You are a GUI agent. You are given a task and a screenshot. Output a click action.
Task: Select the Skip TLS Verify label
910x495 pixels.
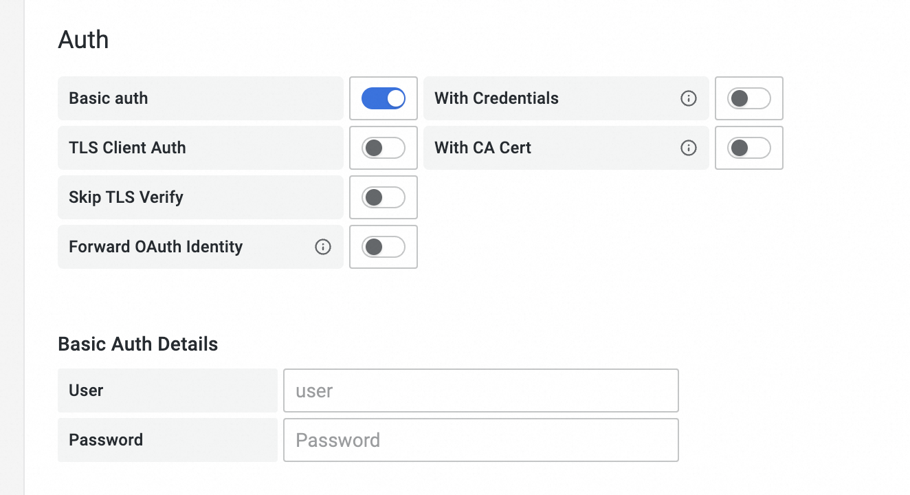point(126,197)
